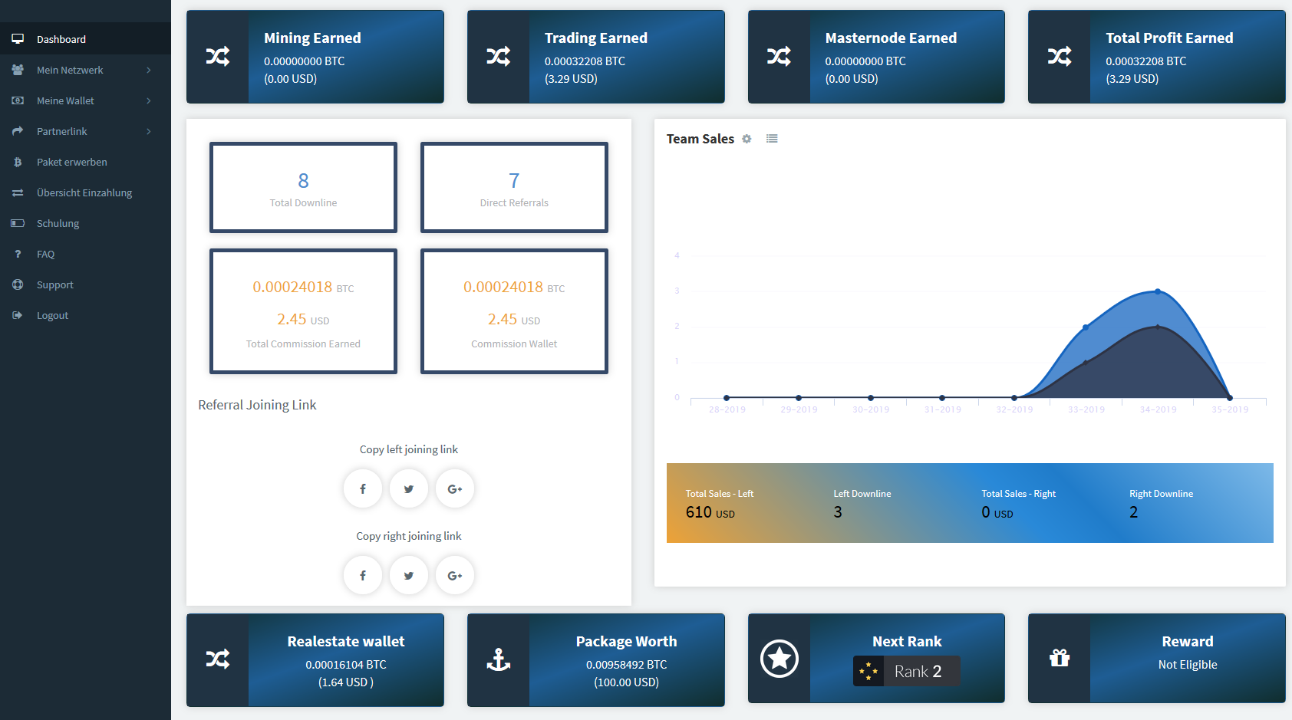Viewport: 1292px width, 720px height.
Task: Share left joining link on Facebook
Action: pyautogui.click(x=363, y=488)
